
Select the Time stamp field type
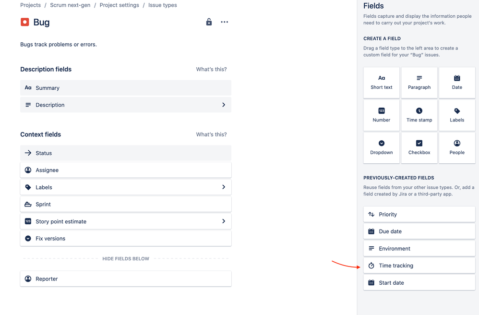[419, 115]
